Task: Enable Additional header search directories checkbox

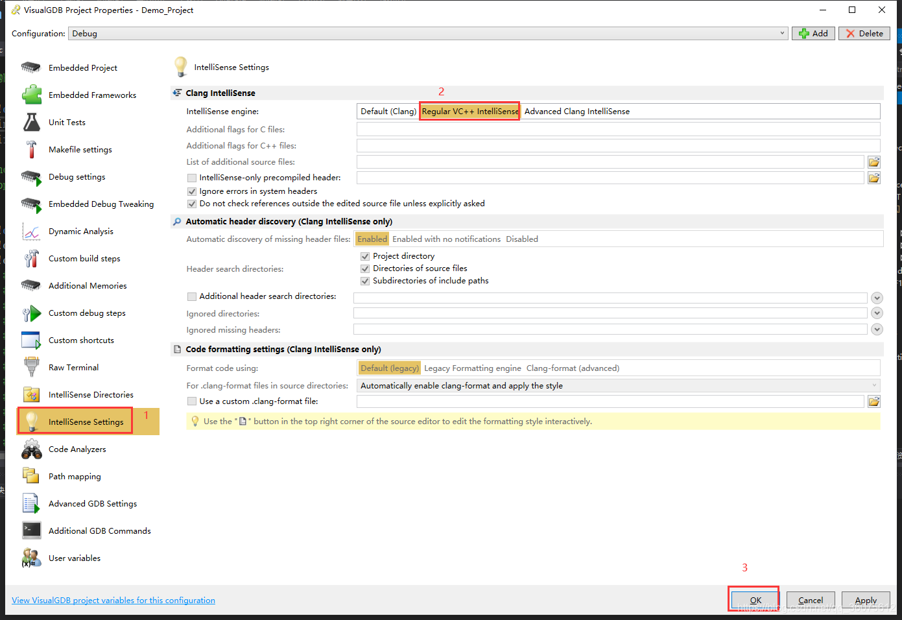Action: [x=192, y=296]
